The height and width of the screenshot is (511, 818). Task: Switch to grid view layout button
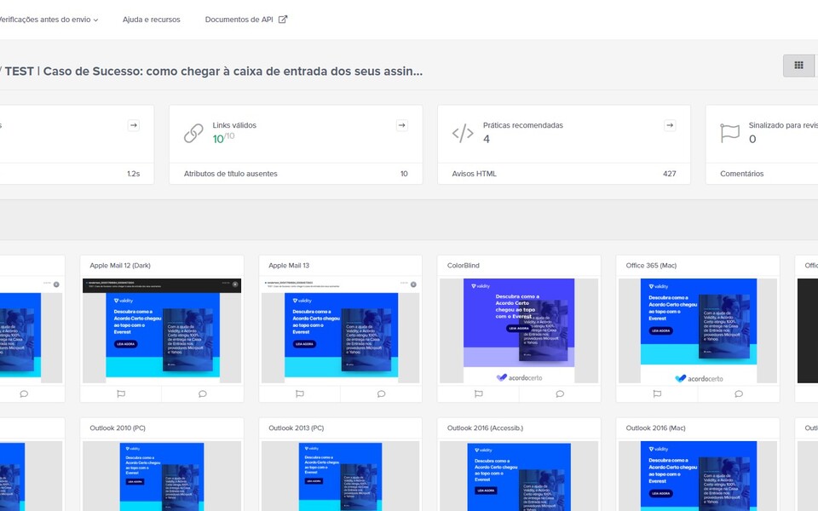click(798, 66)
